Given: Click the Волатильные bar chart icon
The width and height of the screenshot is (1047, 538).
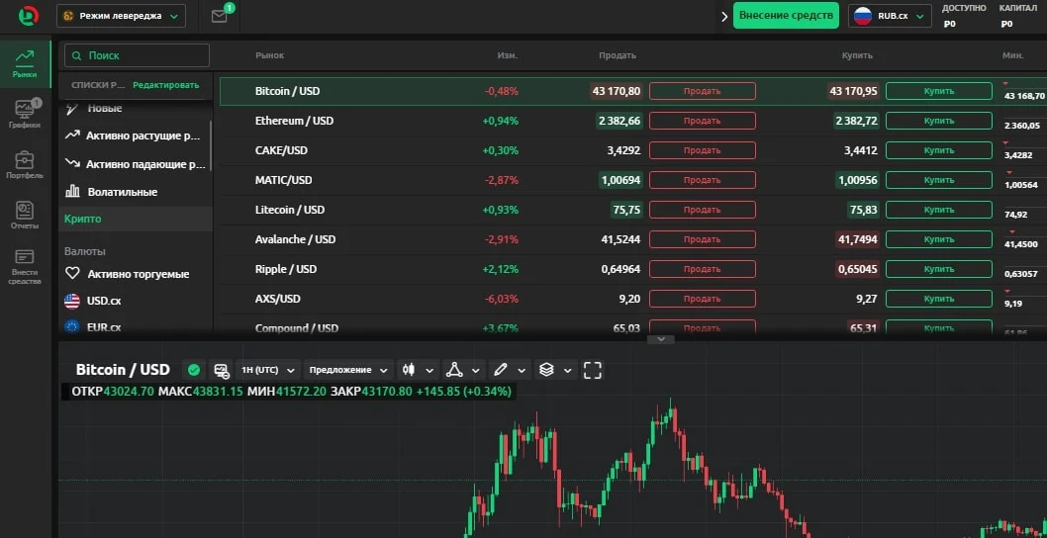Looking at the screenshot, I should (x=72, y=192).
